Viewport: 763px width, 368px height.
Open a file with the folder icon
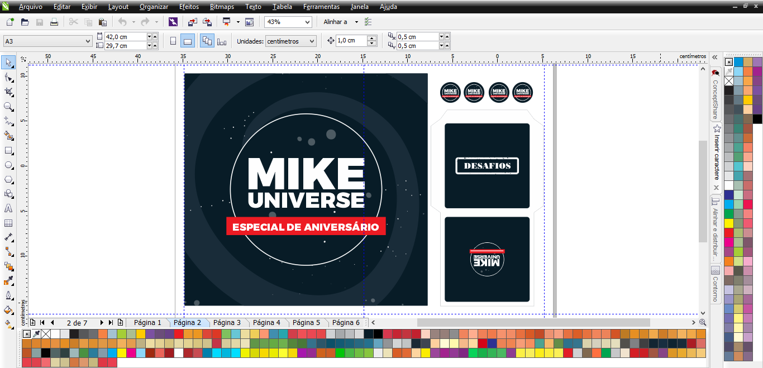coord(25,22)
